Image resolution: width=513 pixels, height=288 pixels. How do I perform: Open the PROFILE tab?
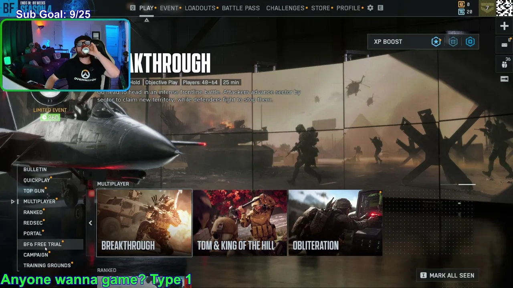click(348, 8)
